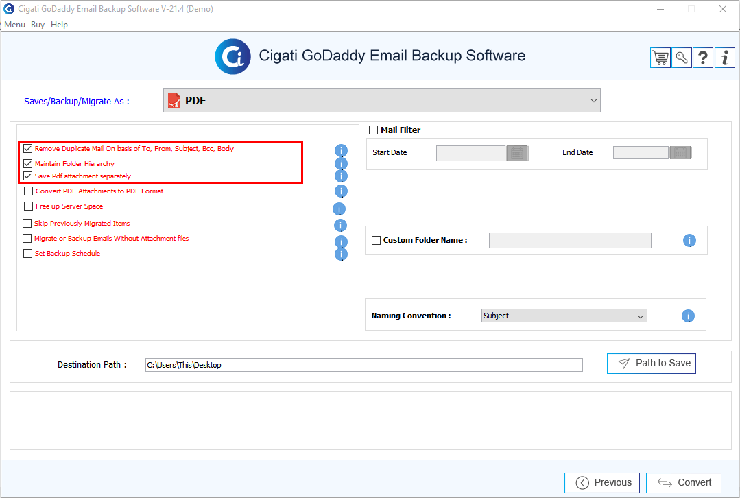Click the Path to Save button
Viewport: 740px width, 498px height.
(x=652, y=364)
